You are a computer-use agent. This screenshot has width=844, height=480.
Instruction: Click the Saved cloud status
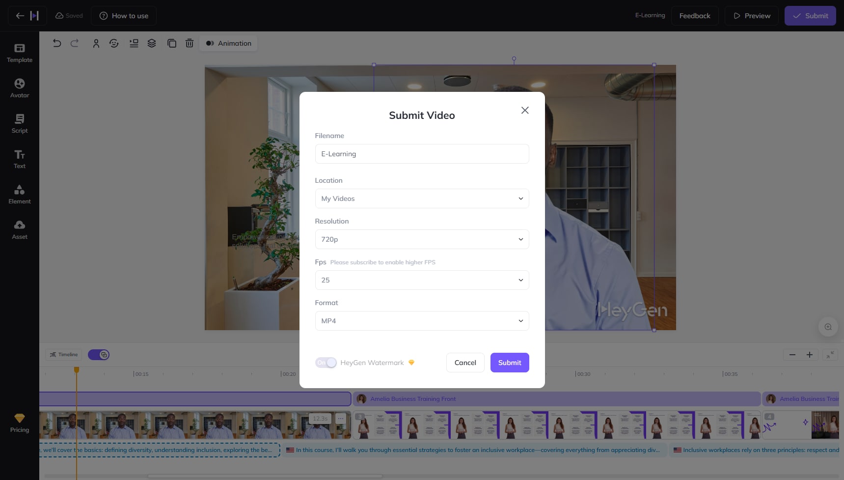coord(69,16)
